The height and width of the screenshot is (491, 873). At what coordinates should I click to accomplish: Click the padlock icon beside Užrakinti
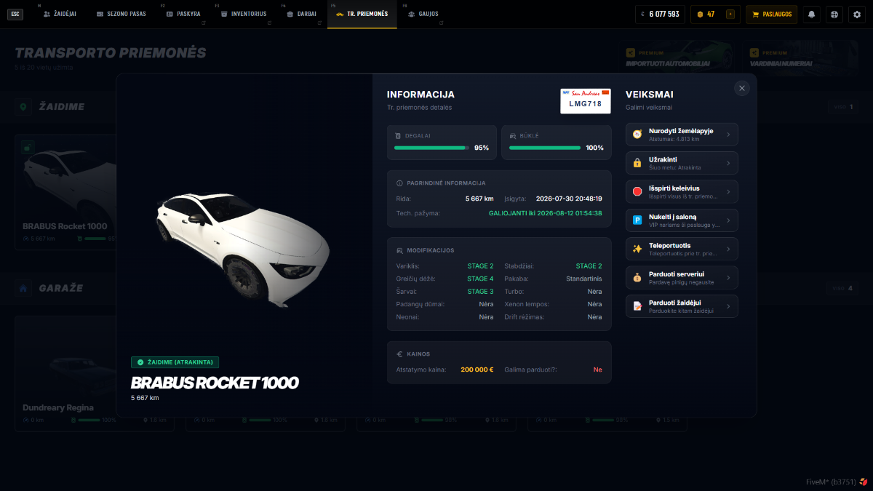point(637,163)
